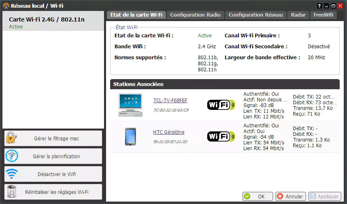Viewport: 347px width, 204px height.
Task: Click the floppy disk icon on Appliquer
Action: click(x=313, y=196)
